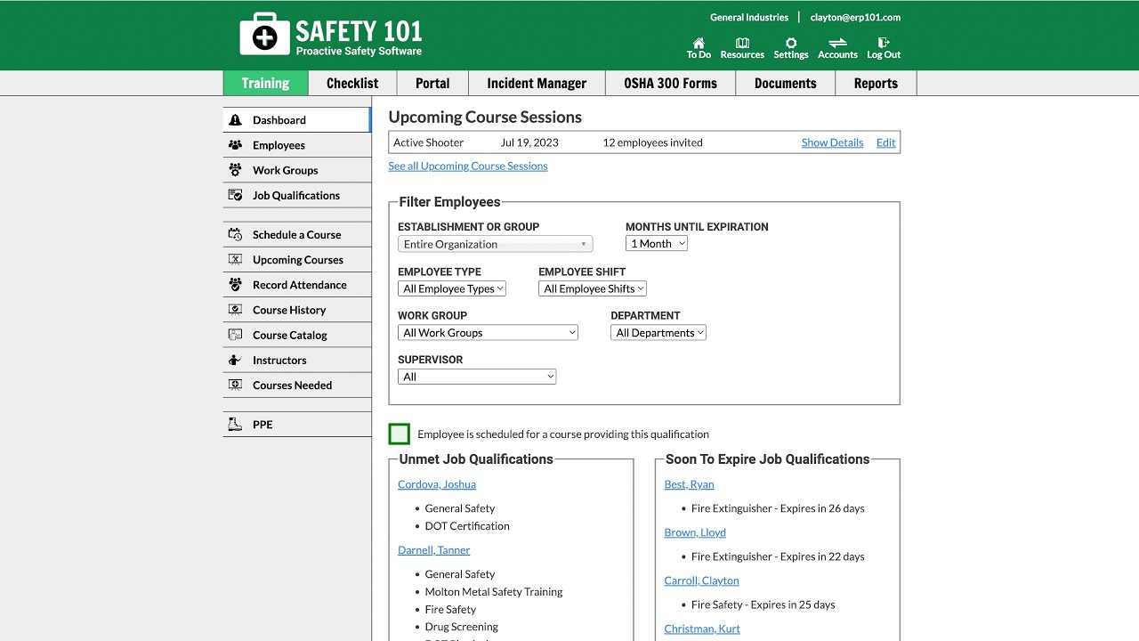Click the Record Attendance icon in sidebar

(x=235, y=285)
